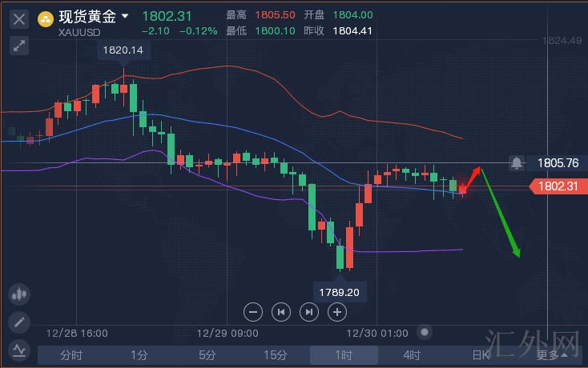Screen dimensions: 588x368
Task: Select the pencil drawing tool
Action: [18, 322]
